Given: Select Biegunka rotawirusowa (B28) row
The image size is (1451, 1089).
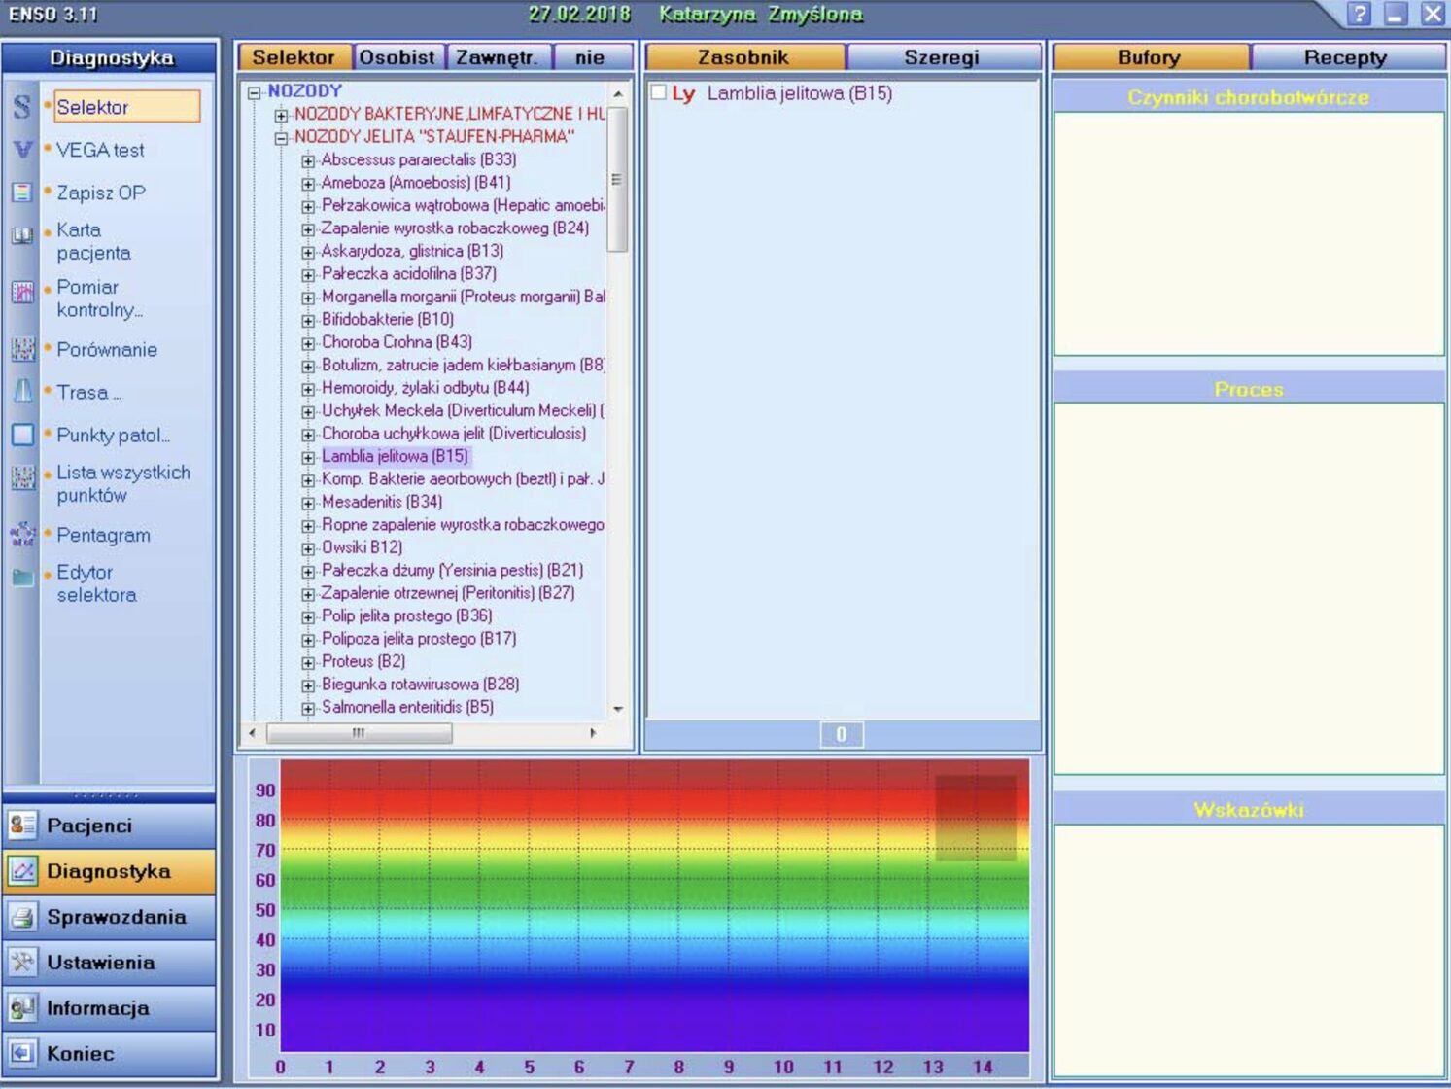Looking at the screenshot, I should tap(421, 685).
